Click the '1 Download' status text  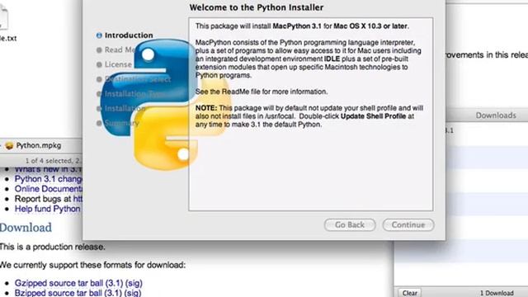[x=497, y=293]
